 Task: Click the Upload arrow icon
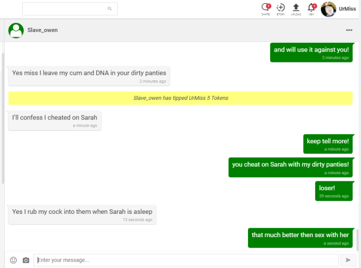click(296, 8)
